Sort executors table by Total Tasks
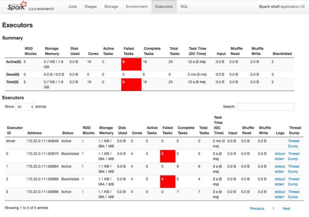This screenshot has width=309, height=217. pyautogui.click(x=204, y=130)
